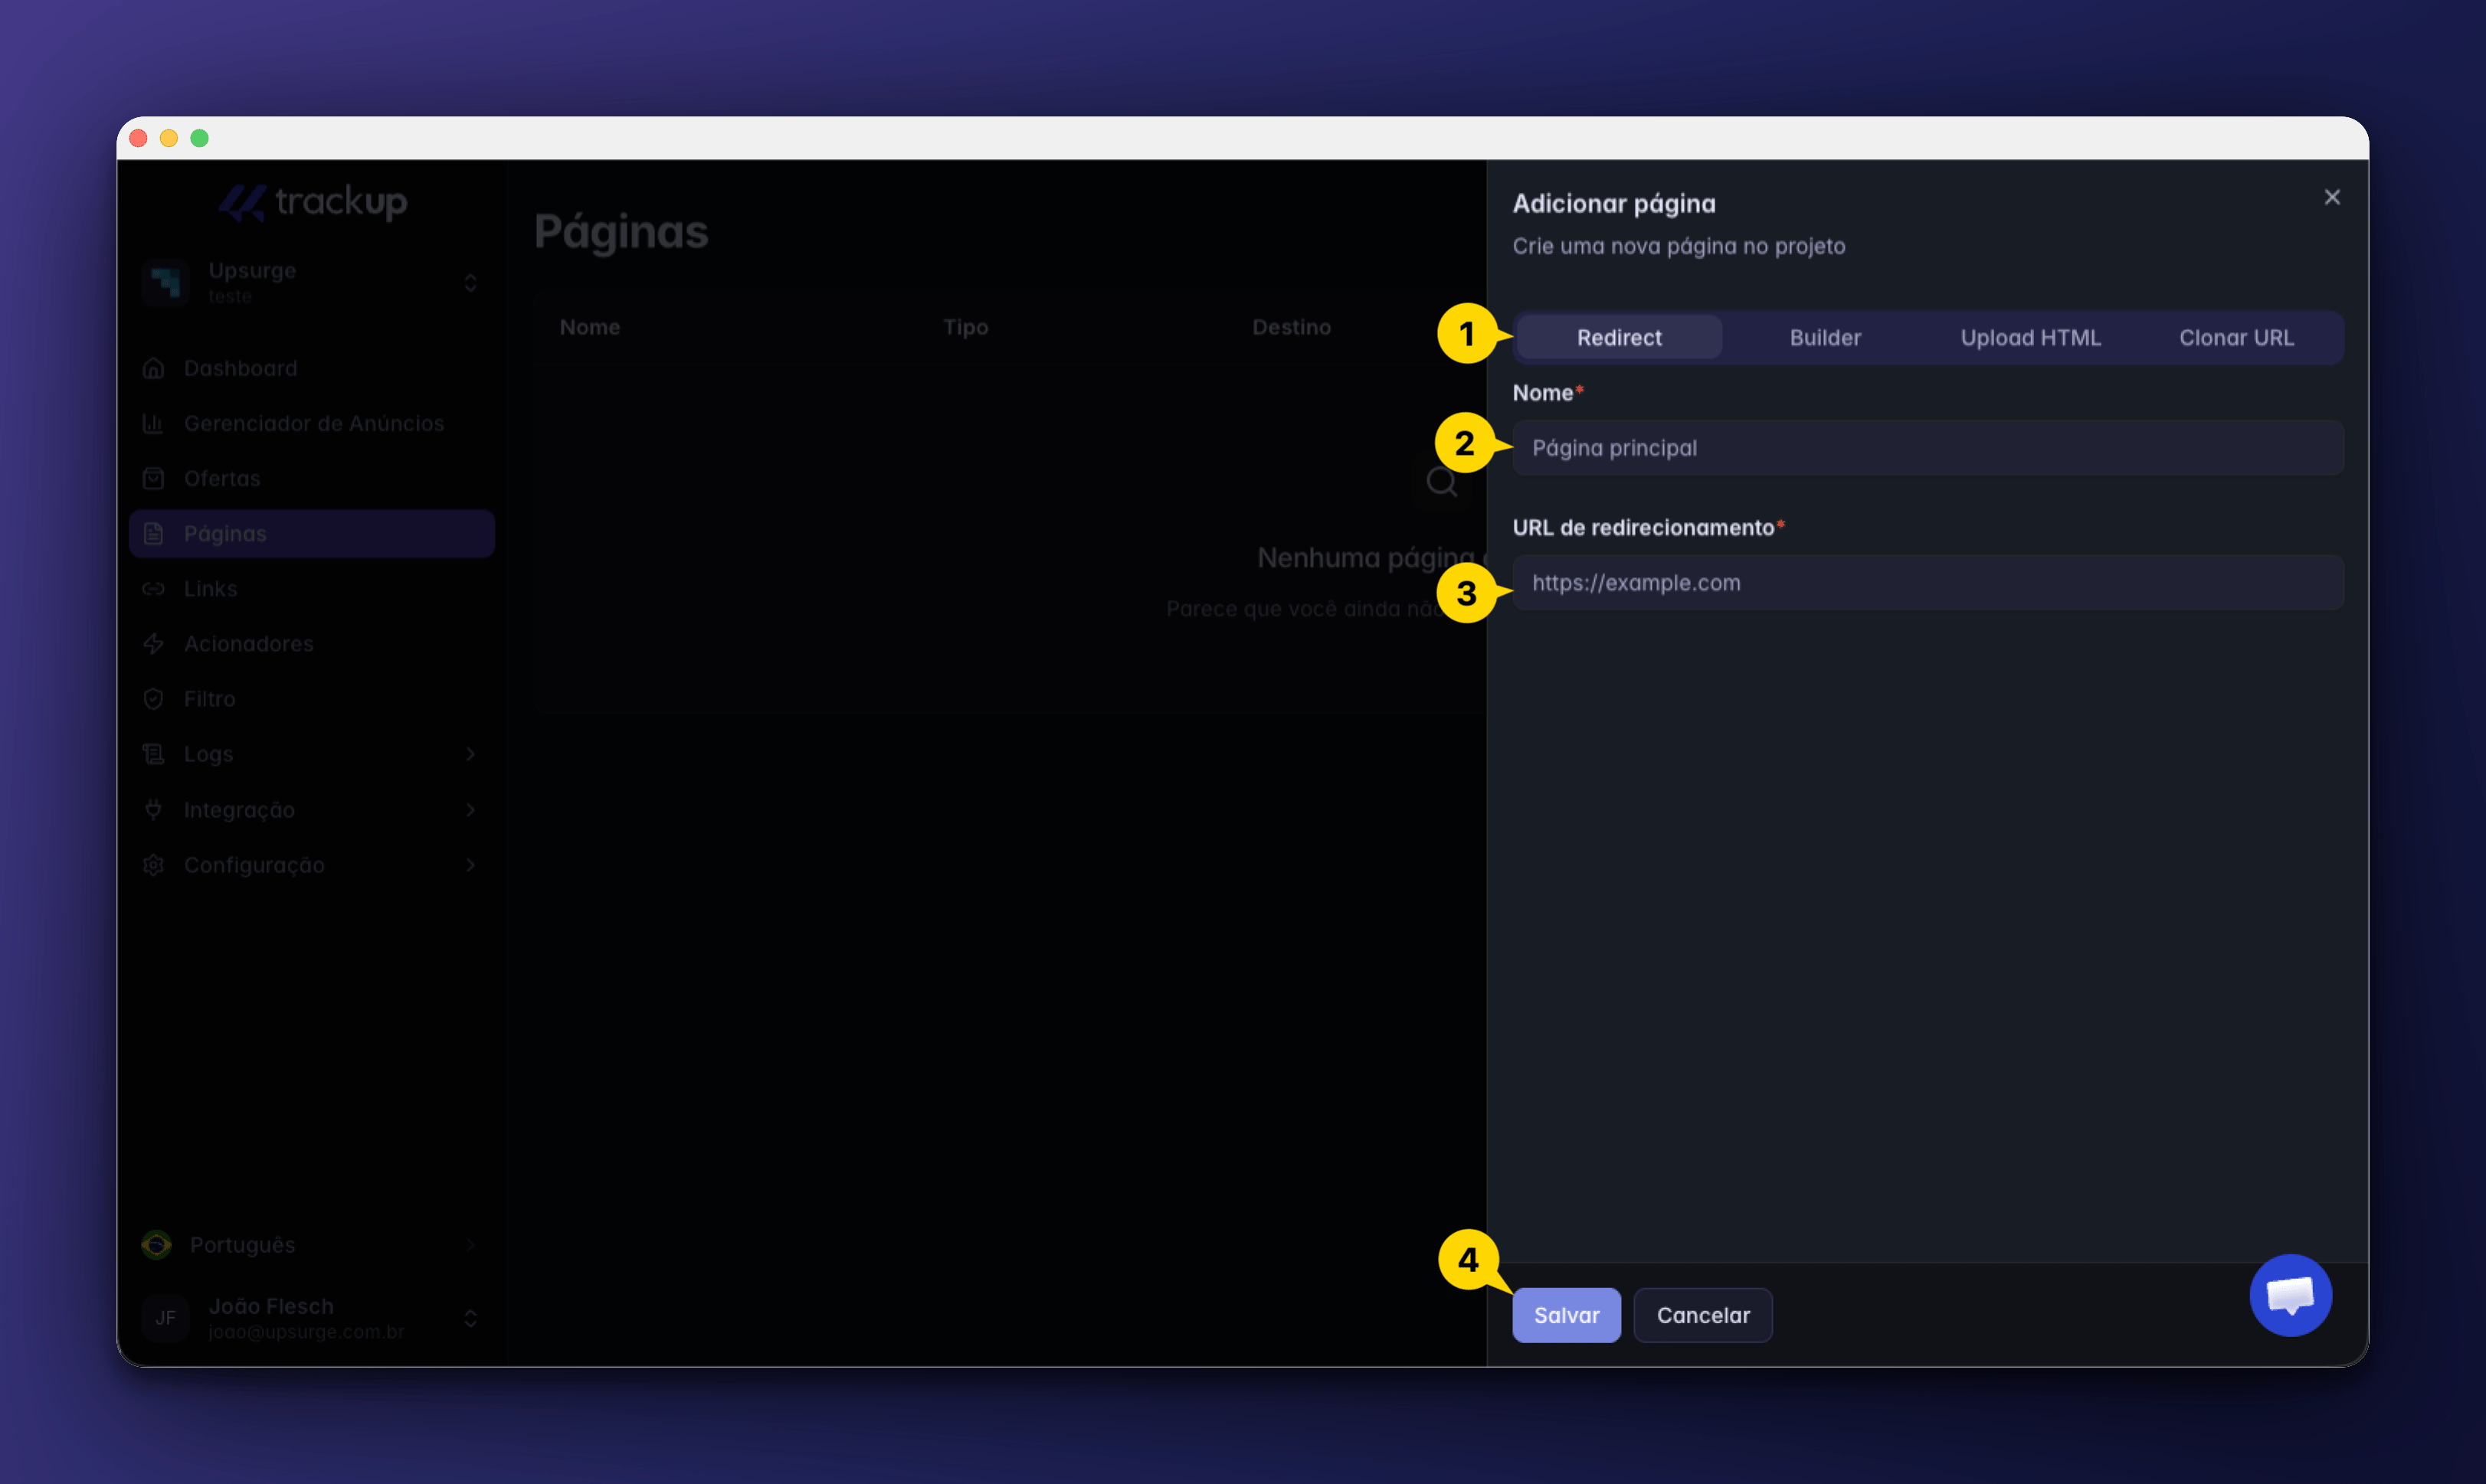Screen dimensions: 2486x1484
Task: Click the search magnifier icon in empty state
Action: (1442, 482)
